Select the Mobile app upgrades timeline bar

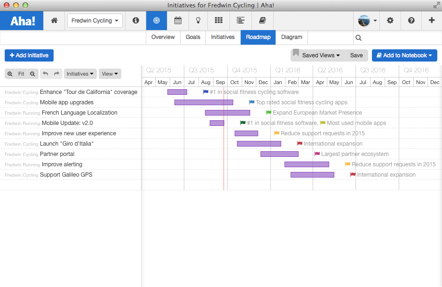204,102
